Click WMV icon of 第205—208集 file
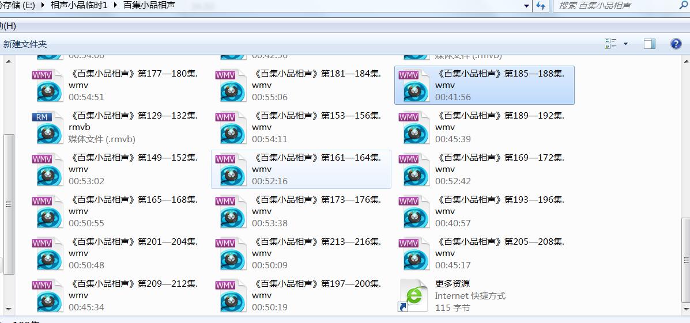Viewport: 690px width, 323px height. 415,253
